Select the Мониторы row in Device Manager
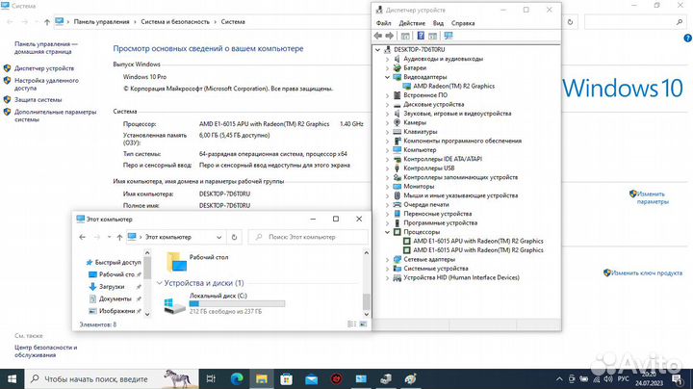 [x=419, y=187]
